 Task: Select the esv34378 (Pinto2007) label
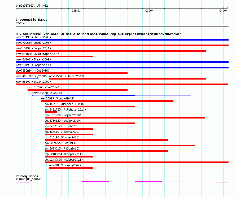(60, 126)
